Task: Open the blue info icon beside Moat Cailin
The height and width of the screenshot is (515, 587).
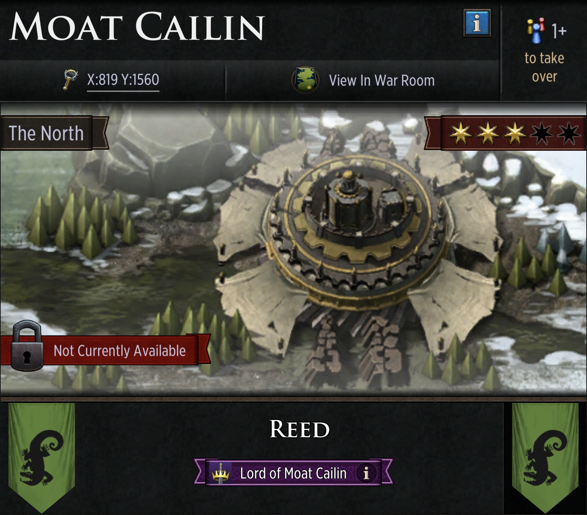Action: pos(477,23)
